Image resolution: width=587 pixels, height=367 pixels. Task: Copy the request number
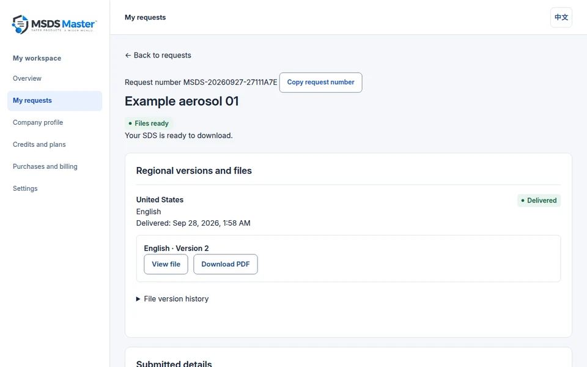(x=320, y=83)
